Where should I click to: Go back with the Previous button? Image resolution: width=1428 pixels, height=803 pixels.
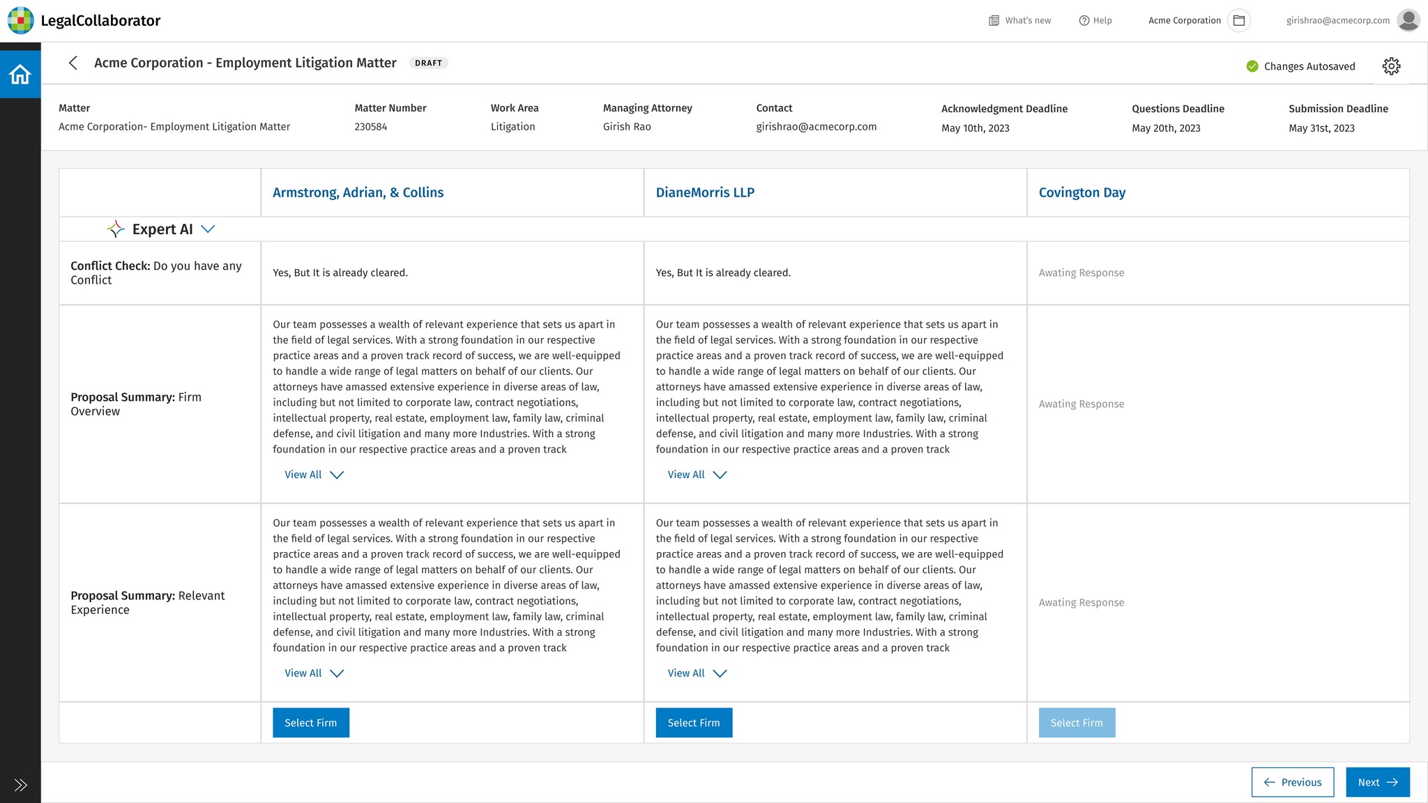click(x=1292, y=782)
